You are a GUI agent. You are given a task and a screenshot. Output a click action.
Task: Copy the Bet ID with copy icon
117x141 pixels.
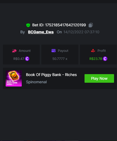[x=91, y=25]
